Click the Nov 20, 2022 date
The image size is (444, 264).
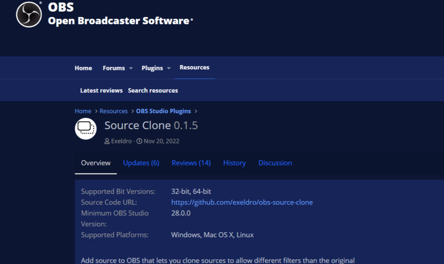[161, 141]
